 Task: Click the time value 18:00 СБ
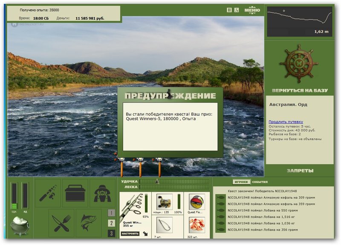click(x=41, y=18)
